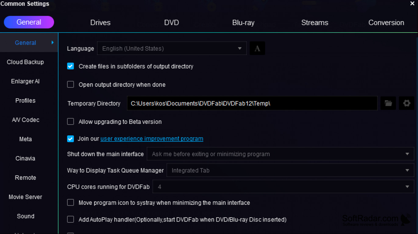This screenshot has width=418, height=234.
Task: Open A/V Codec settings
Action: click(x=26, y=120)
